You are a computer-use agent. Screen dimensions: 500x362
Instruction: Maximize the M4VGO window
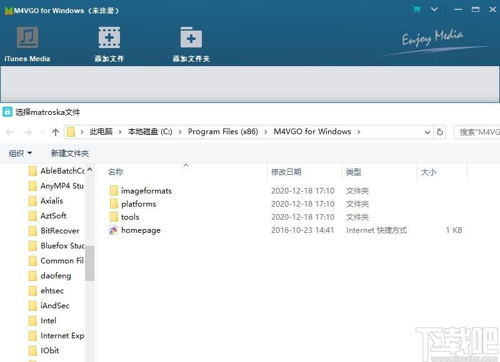pyautogui.click(x=476, y=9)
